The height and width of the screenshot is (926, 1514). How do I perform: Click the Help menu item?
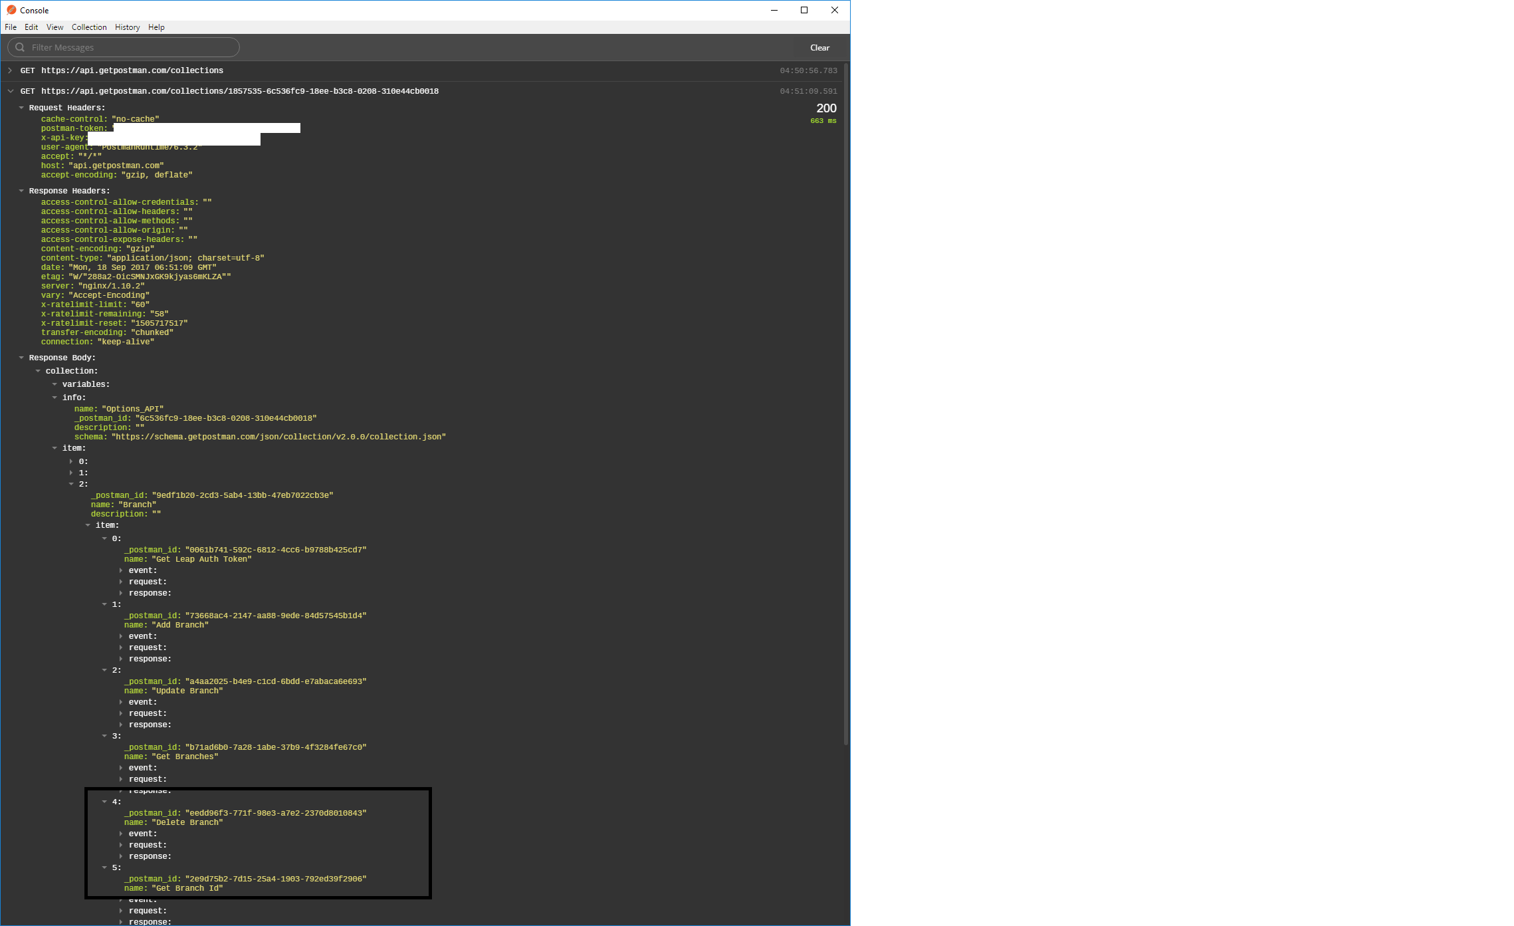(157, 27)
